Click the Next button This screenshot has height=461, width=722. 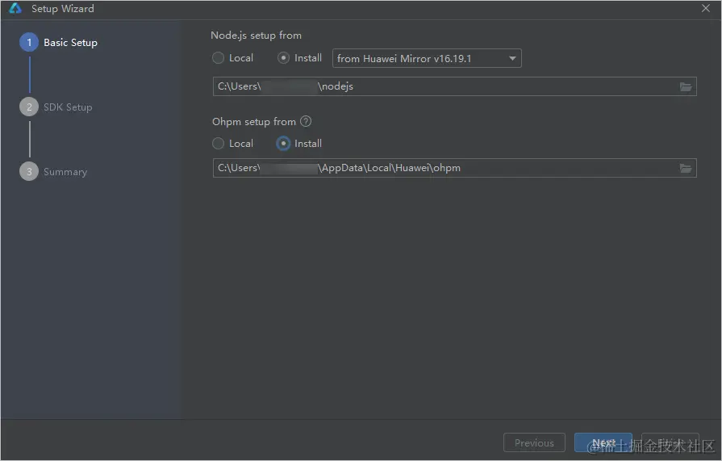603,442
